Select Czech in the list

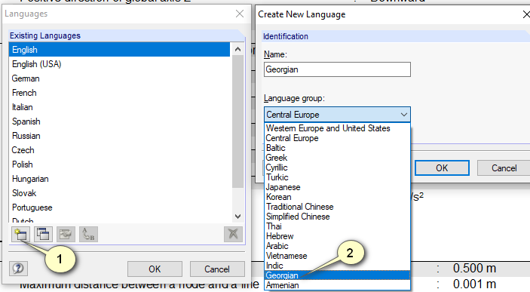coord(119,150)
